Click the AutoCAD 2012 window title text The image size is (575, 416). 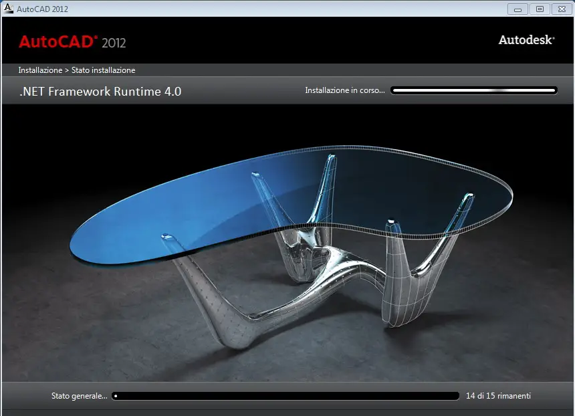point(42,9)
